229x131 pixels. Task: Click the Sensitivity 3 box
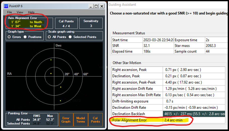click(x=91, y=23)
